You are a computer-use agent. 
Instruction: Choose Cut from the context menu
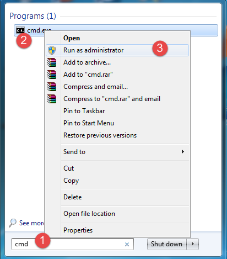pyautogui.click(x=117, y=168)
